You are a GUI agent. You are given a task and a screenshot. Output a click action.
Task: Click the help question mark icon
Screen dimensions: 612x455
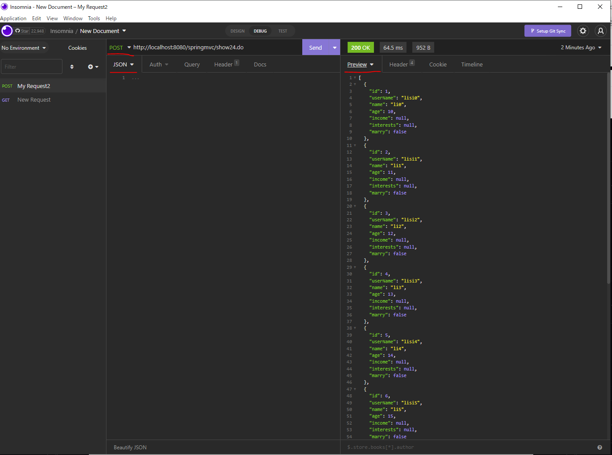600,448
